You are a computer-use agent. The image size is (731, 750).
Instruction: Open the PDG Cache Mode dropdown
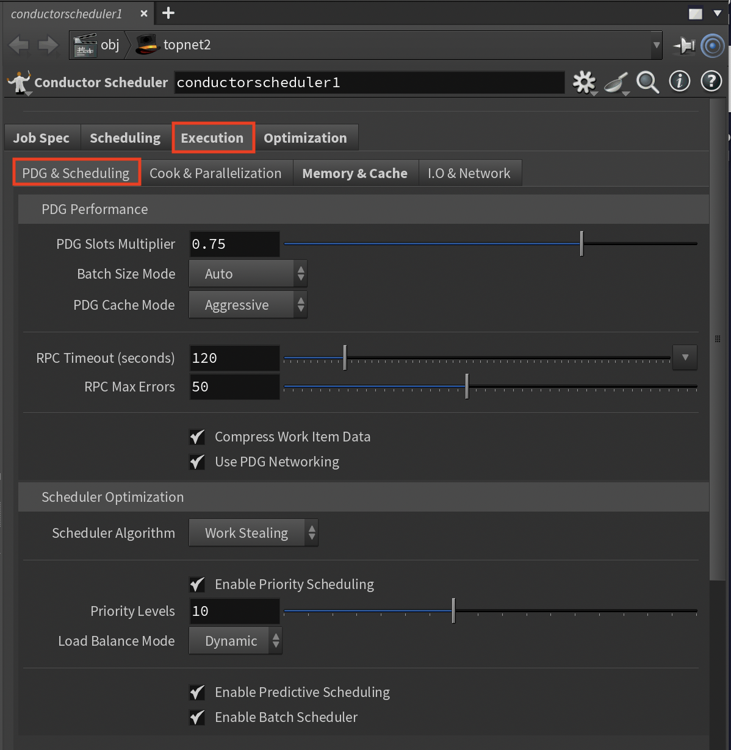click(248, 305)
